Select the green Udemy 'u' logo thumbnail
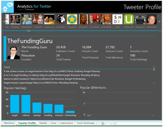 (129, 19)
